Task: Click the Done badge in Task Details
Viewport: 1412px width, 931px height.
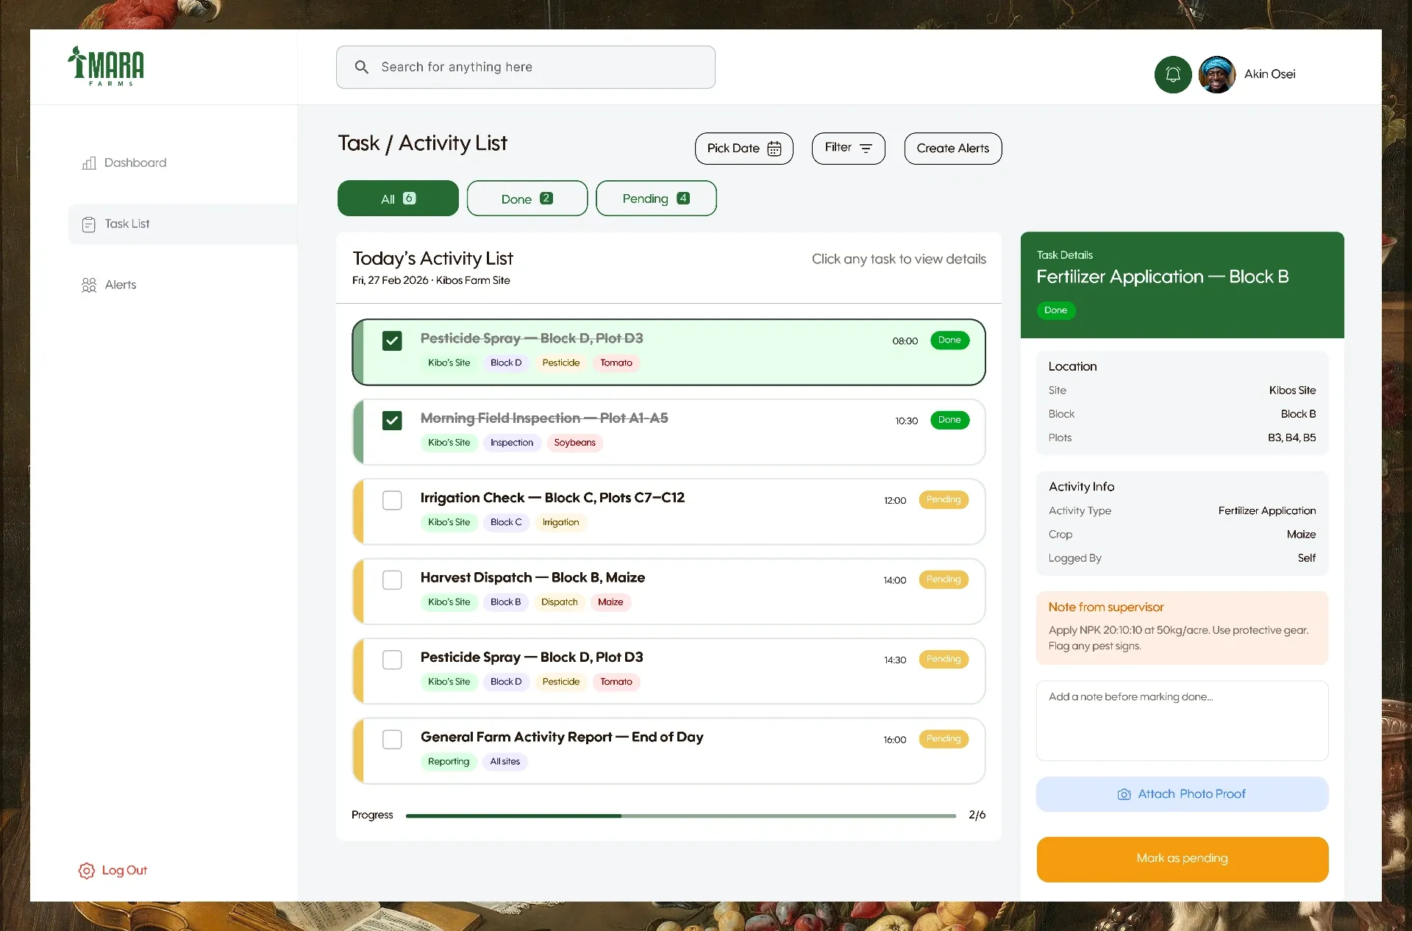Action: 1055,310
